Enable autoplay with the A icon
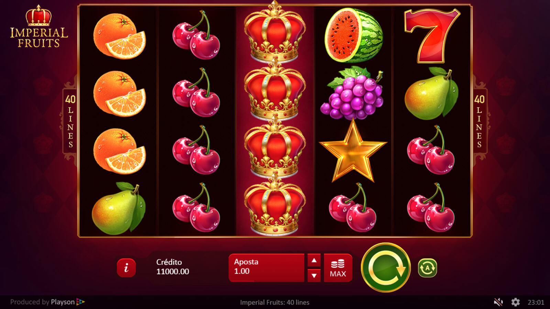 [x=427, y=268]
